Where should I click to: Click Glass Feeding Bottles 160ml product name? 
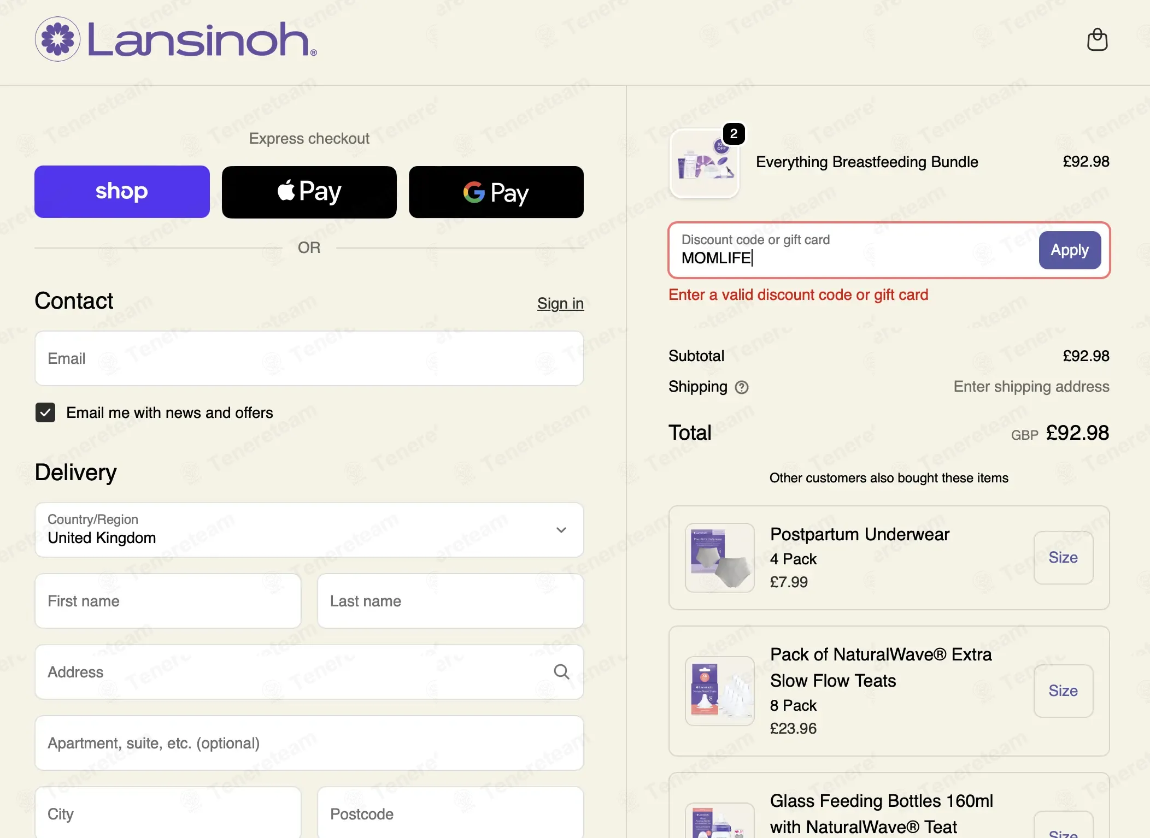pos(882,814)
